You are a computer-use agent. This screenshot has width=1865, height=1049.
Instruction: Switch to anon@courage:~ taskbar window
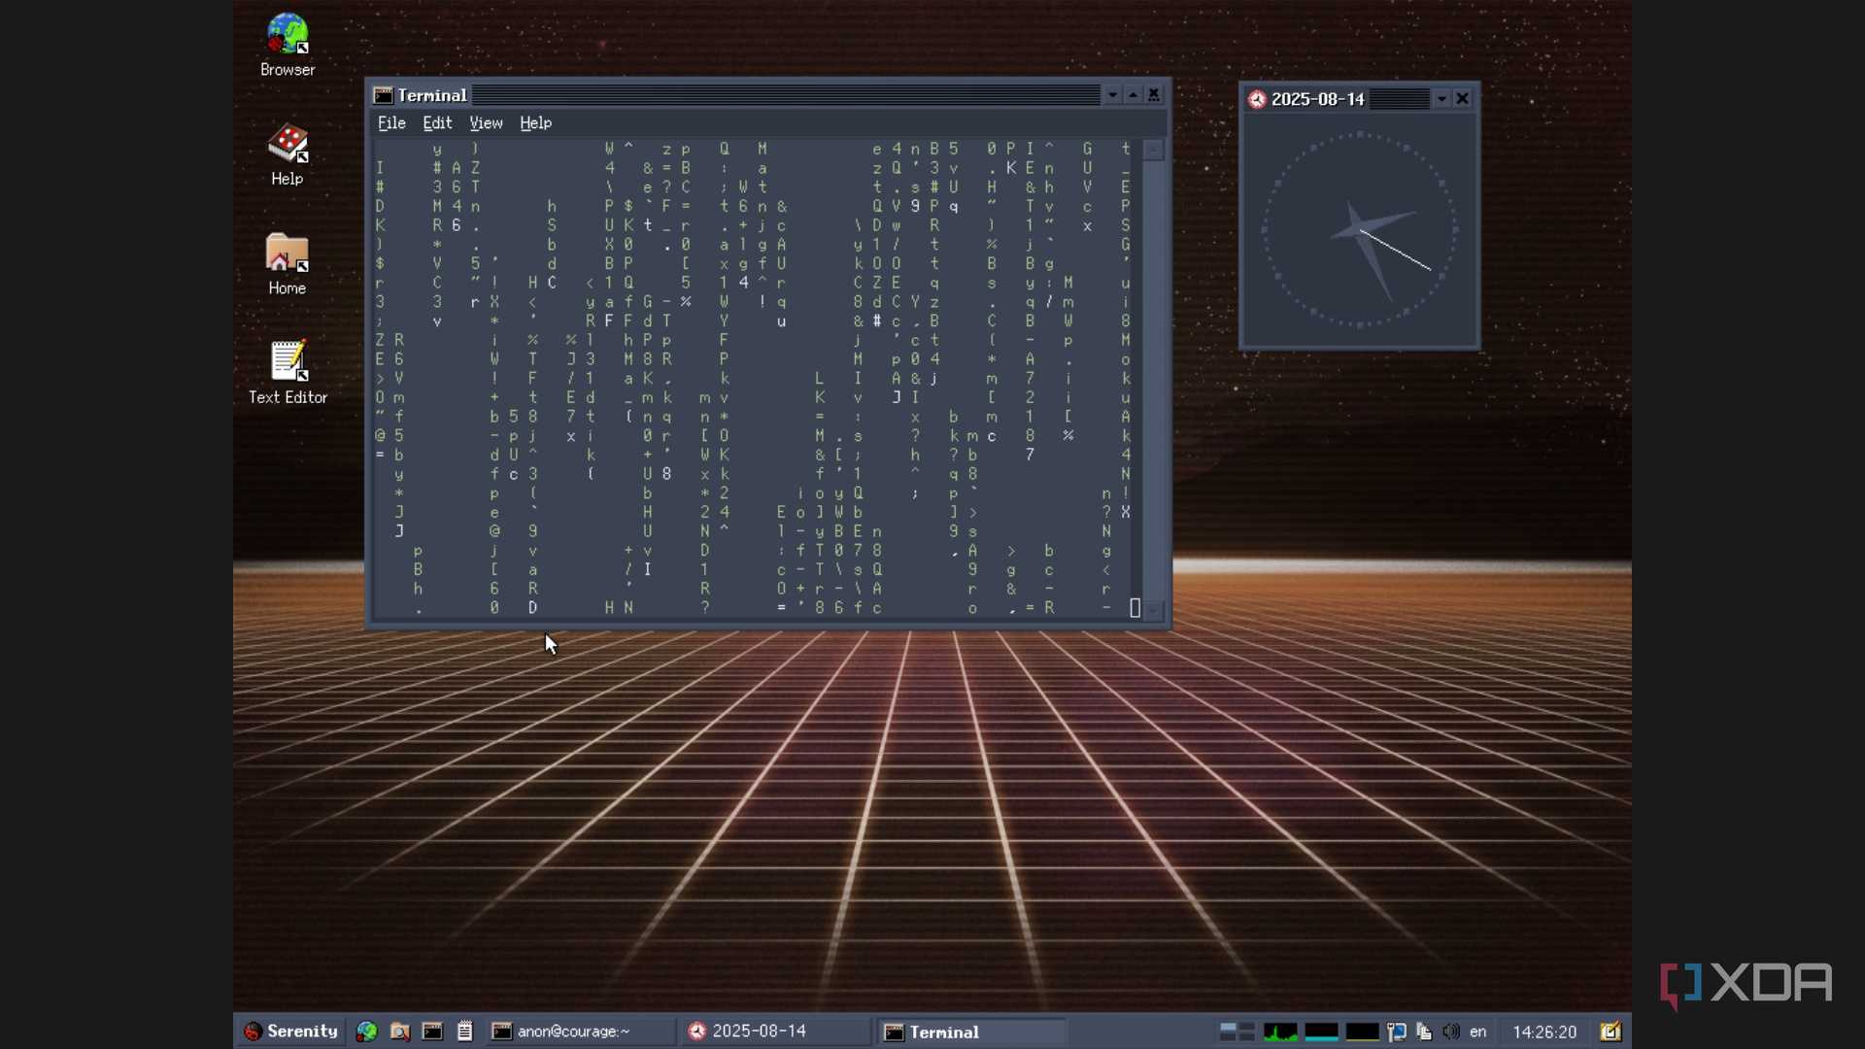click(581, 1032)
